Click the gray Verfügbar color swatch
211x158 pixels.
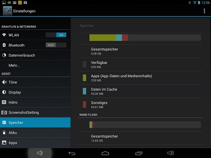pyautogui.click(x=84, y=65)
